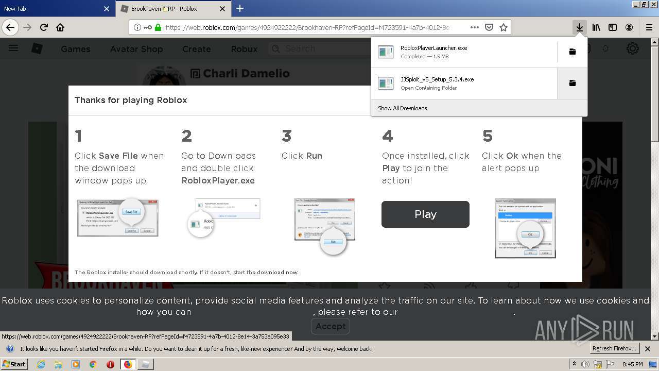This screenshot has height=371, width=659.
Task: Close the New Tab tab
Action: coord(107,9)
